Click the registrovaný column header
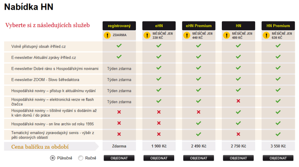The height and width of the screenshot is (167, 299). point(119,26)
